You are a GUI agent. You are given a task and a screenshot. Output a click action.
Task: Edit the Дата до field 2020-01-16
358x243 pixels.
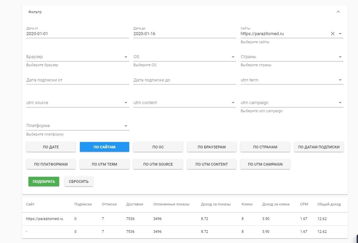point(184,34)
